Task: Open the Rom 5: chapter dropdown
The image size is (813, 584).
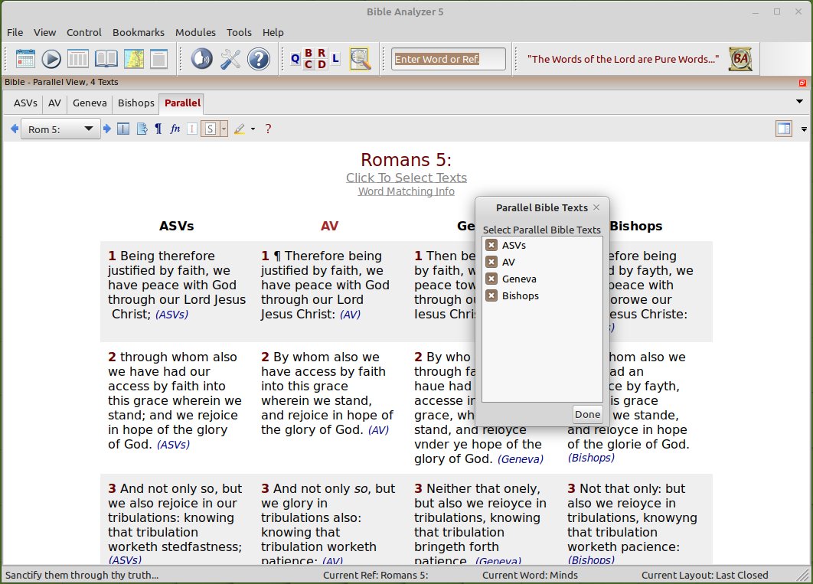Action: 60,129
